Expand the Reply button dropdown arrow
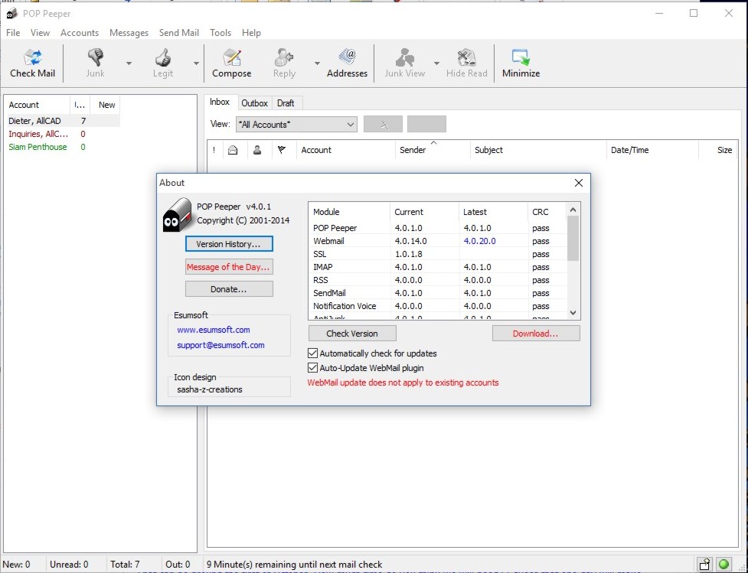748x573 pixels. 317,63
